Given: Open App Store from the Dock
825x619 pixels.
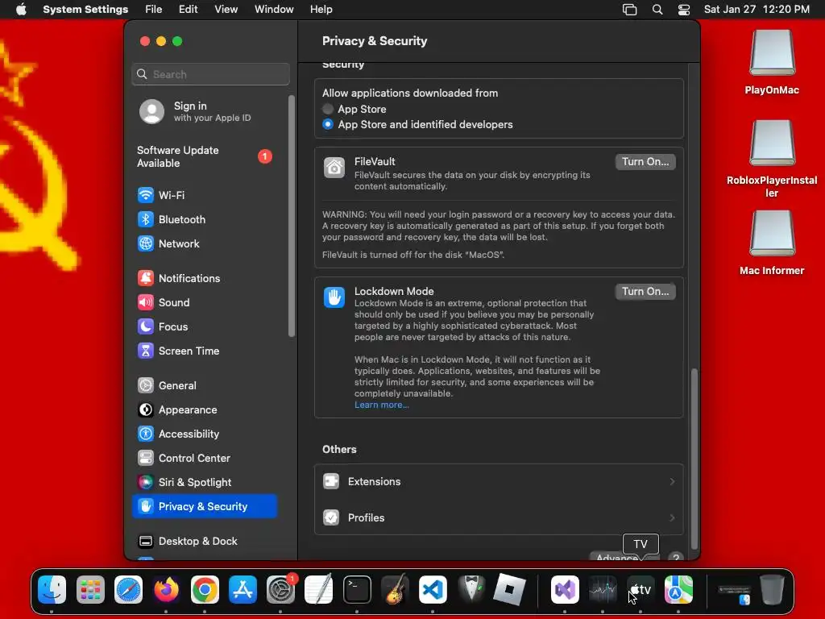Looking at the screenshot, I should (x=243, y=589).
